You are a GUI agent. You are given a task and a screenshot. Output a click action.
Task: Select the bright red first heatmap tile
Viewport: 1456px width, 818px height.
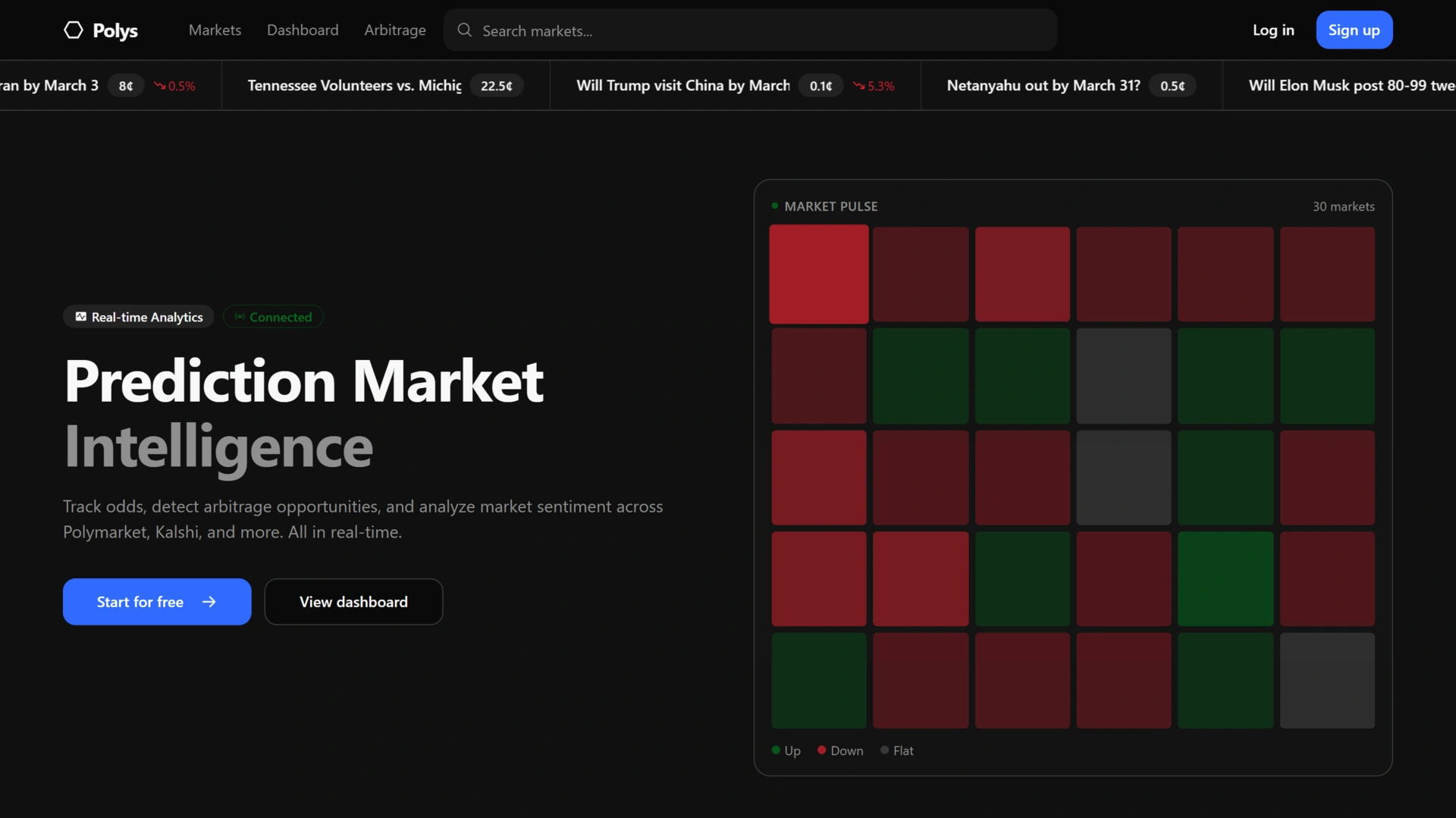pyautogui.click(x=819, y=274)
